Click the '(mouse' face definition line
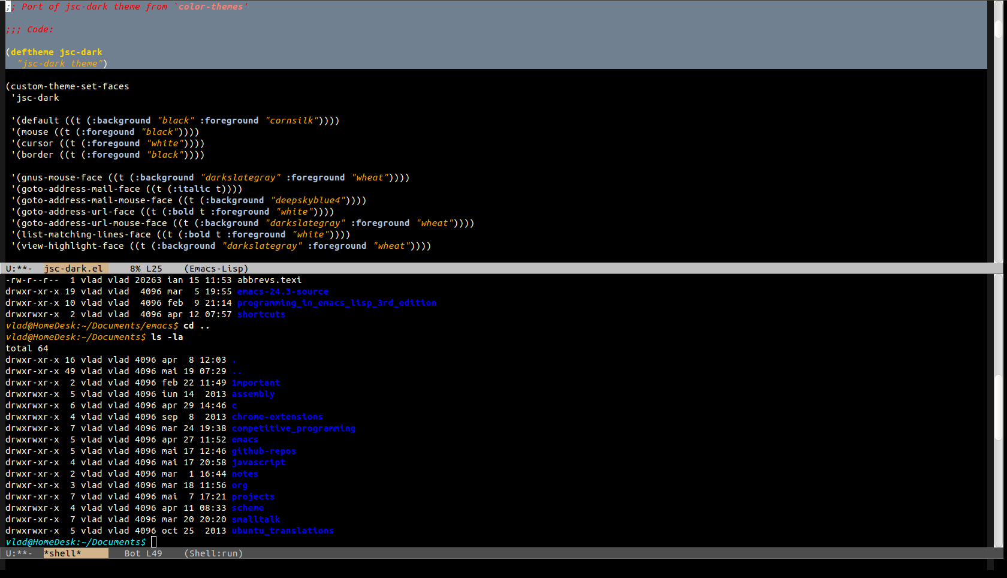Viewport: 1007px width, 578px height. pyautogui.click(x=105, y=132)
